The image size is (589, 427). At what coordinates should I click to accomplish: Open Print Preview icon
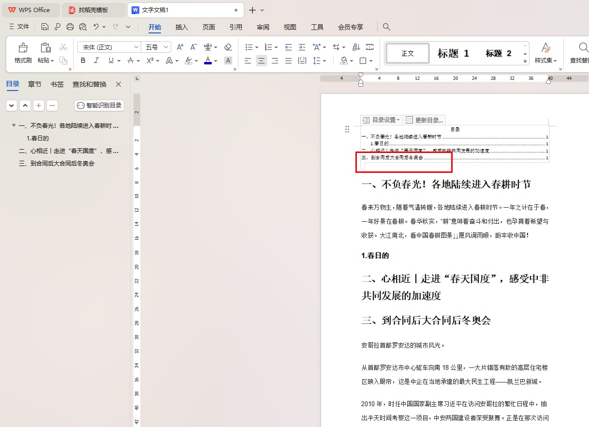coord(83,27)
